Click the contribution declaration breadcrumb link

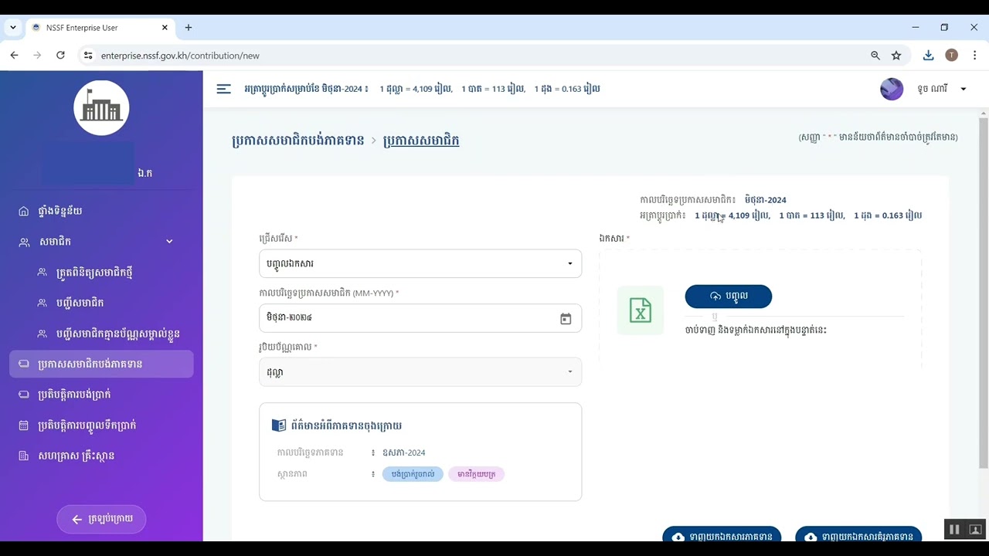tap(298, 141)
